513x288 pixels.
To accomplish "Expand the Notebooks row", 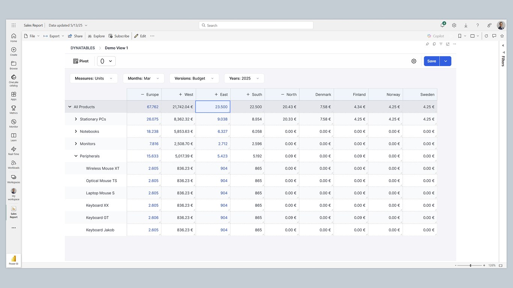I will [76, 132].
